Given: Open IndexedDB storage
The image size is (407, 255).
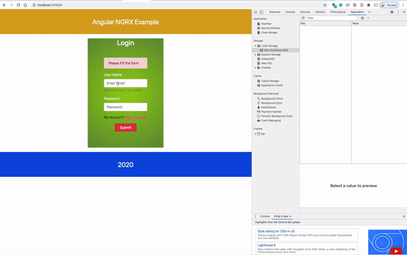Looking at the screenshot, I should pos(268,59).
